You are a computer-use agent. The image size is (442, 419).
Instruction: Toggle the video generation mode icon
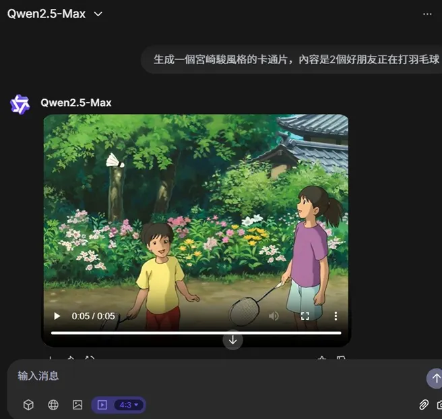click(102, 405)
